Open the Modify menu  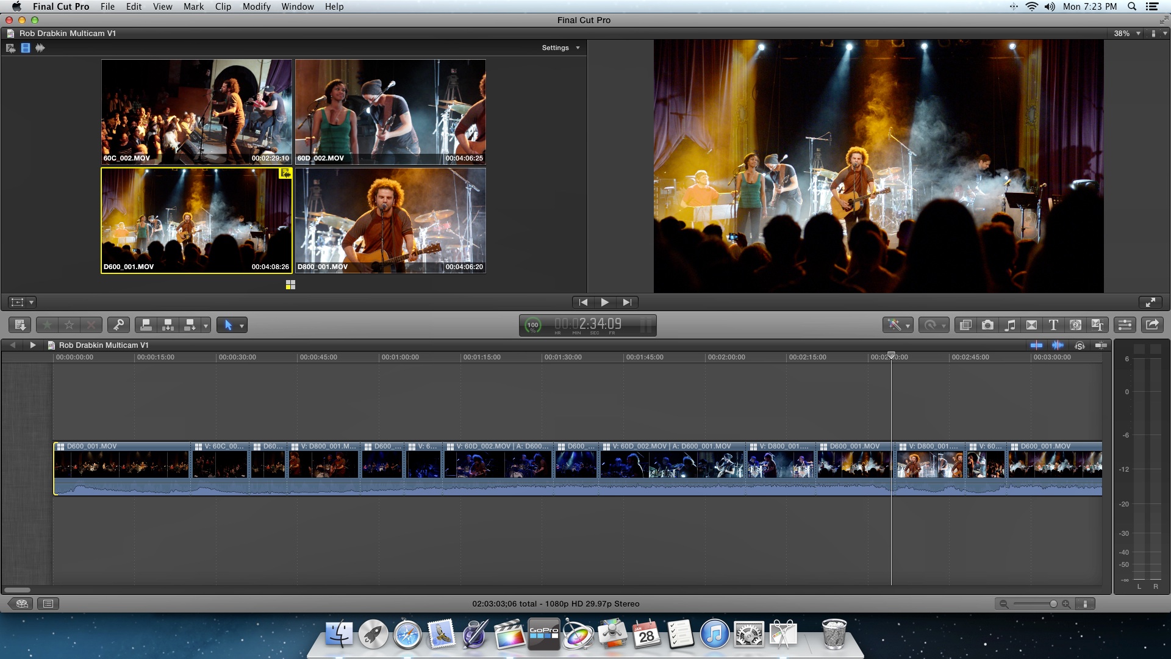click(x=256, y=6)
